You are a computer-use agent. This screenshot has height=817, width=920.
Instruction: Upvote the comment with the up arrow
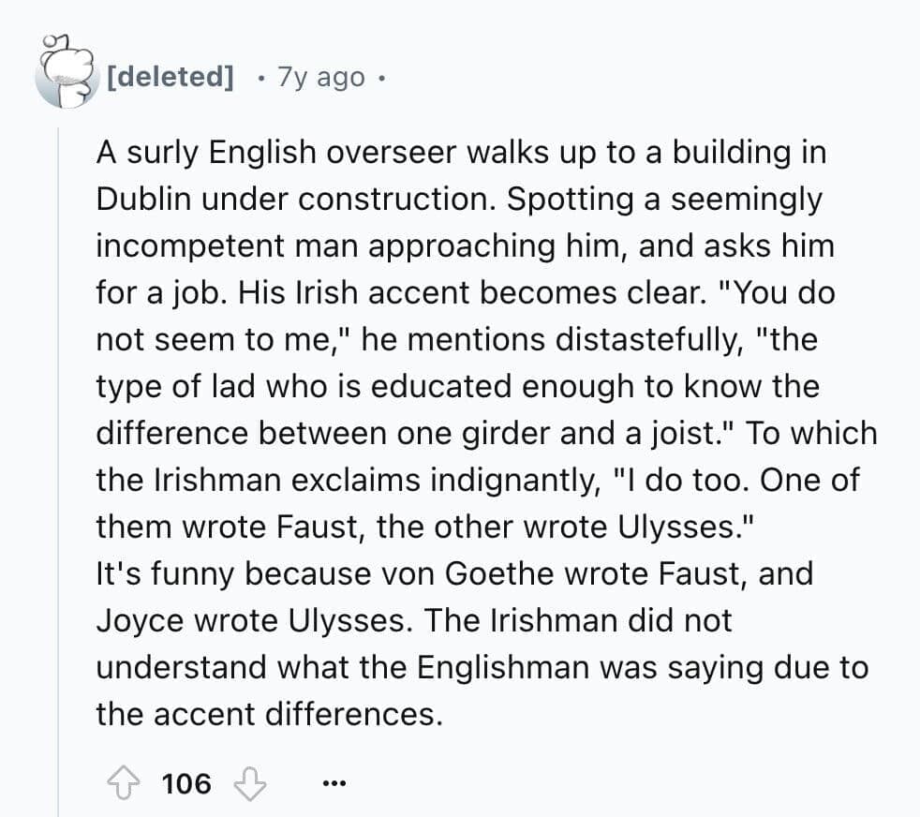(124, 782)
